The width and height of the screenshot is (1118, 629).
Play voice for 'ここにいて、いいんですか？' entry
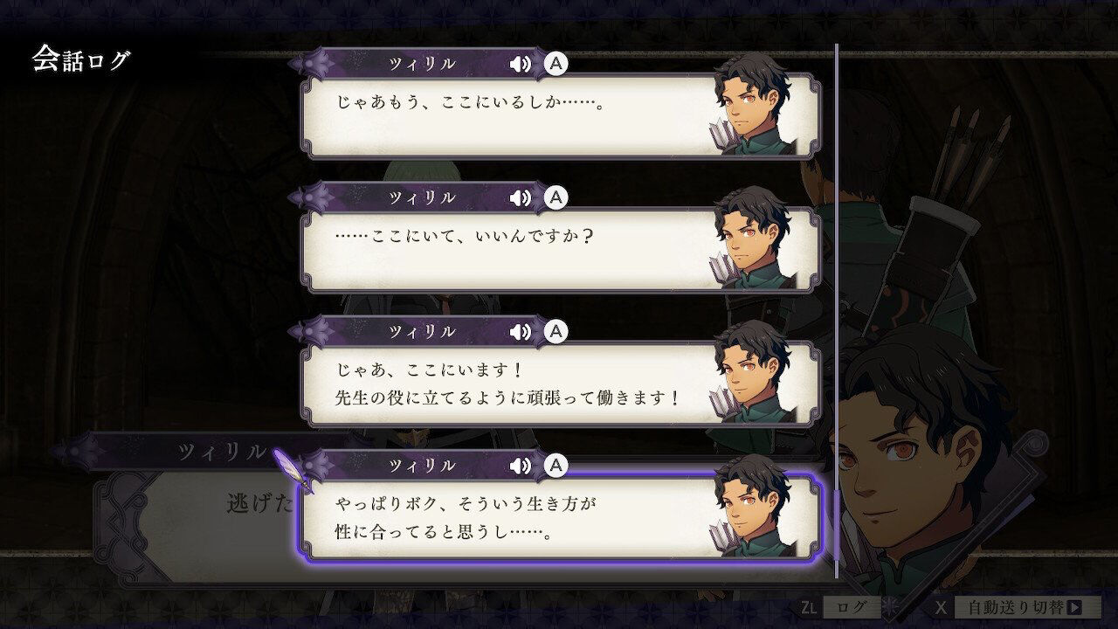tap(521, 198)
